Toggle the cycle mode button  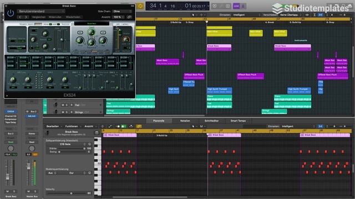tap(140, 6)
